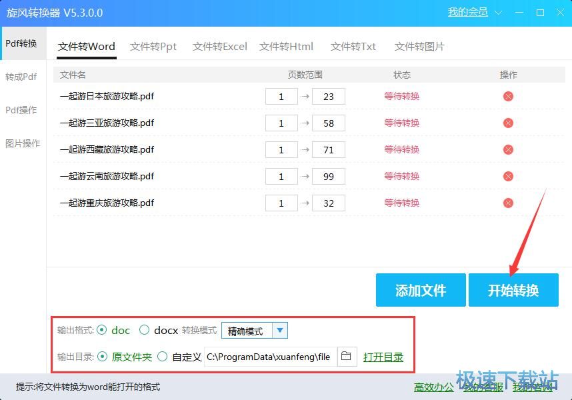Click the 高效办公 link in status bar
This screenshot has width=572, height=400.
pyautogui.click(x=433, y=387)
